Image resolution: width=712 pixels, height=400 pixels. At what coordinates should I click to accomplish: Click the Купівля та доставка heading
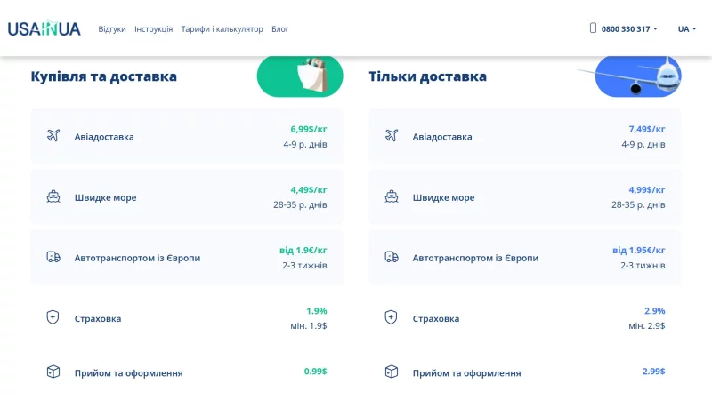(104, 76)
